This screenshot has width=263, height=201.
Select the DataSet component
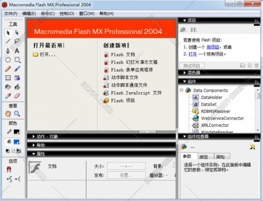[x=204, y=104]
